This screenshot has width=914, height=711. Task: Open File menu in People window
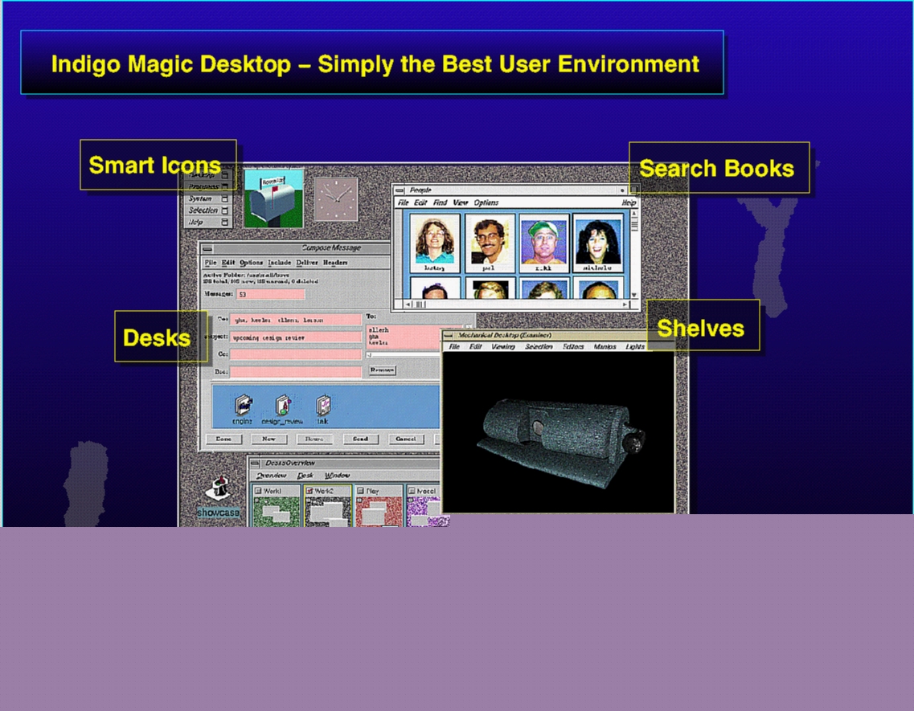(x=403, y=202)
